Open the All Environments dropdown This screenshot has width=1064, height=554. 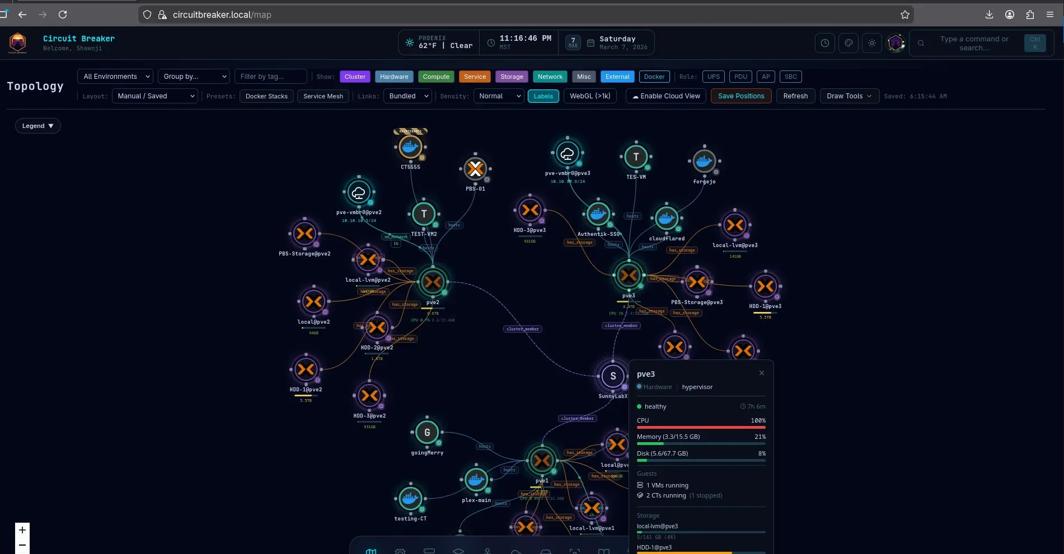(x=115, y=77)
